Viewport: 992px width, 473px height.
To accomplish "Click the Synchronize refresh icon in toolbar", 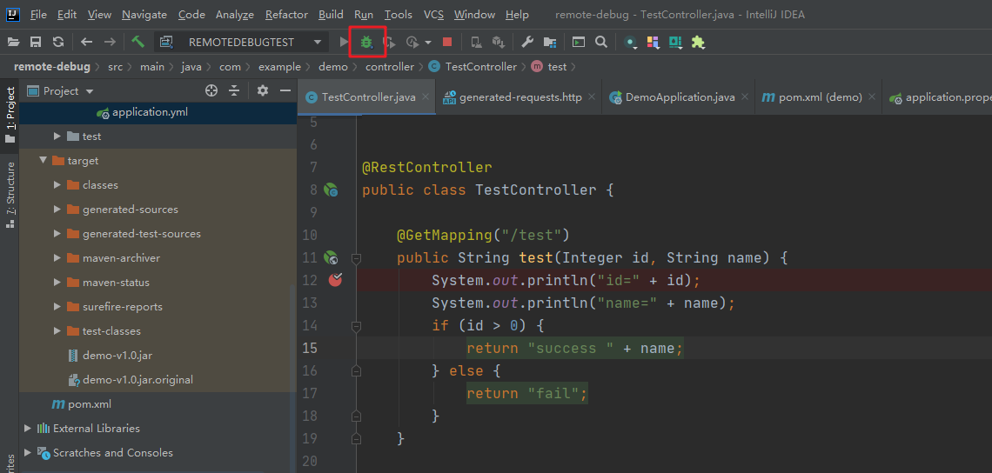I will [x=58, y=43].
